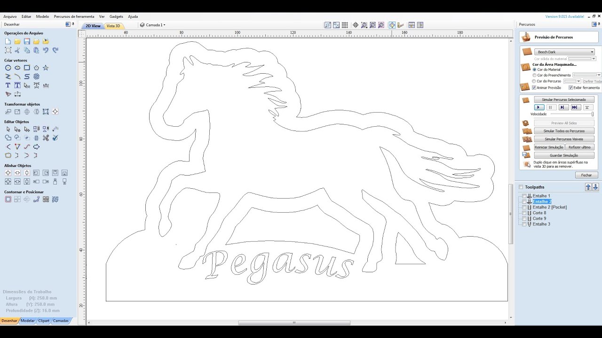Screen dimensions: 602x338
Task: Open the Percursos de ferramenta menu
Action: (x=74, y=16)
